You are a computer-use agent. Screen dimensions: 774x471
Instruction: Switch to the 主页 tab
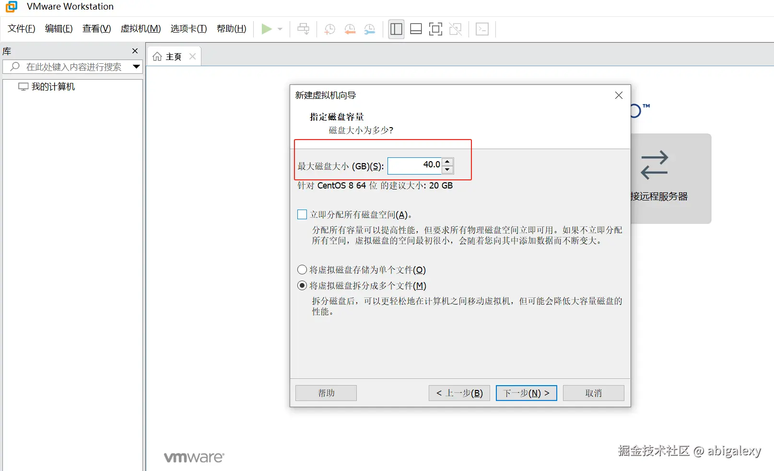(x=173, y=56)
